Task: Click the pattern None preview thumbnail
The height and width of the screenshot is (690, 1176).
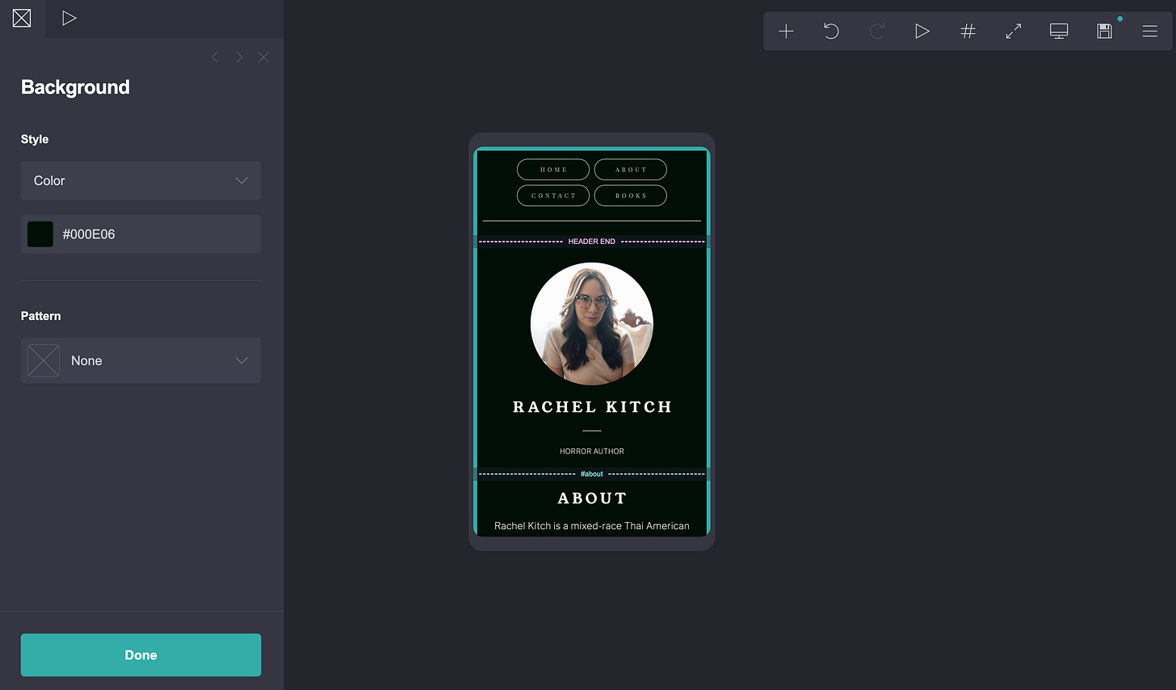Action: tap(44, 360)
